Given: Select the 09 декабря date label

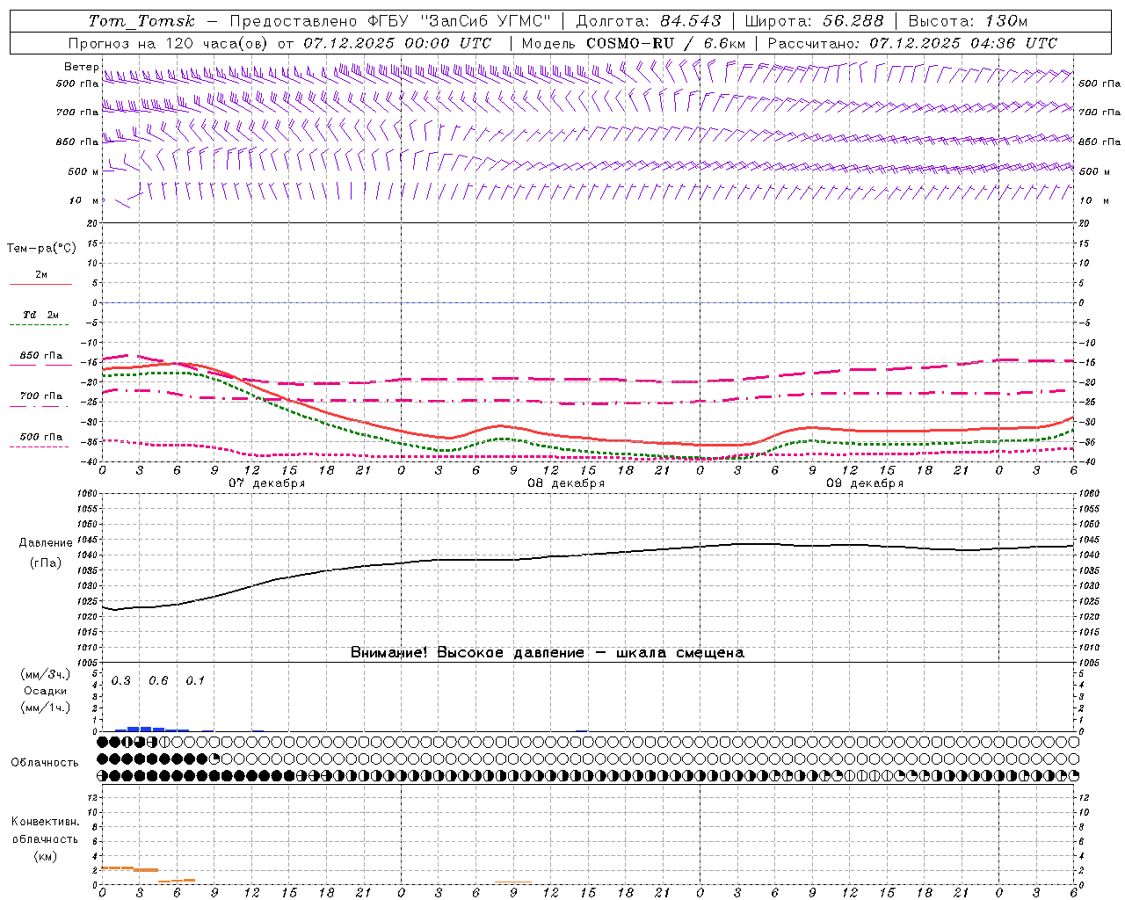Looking at the screenshot, I should pos(865,483).
